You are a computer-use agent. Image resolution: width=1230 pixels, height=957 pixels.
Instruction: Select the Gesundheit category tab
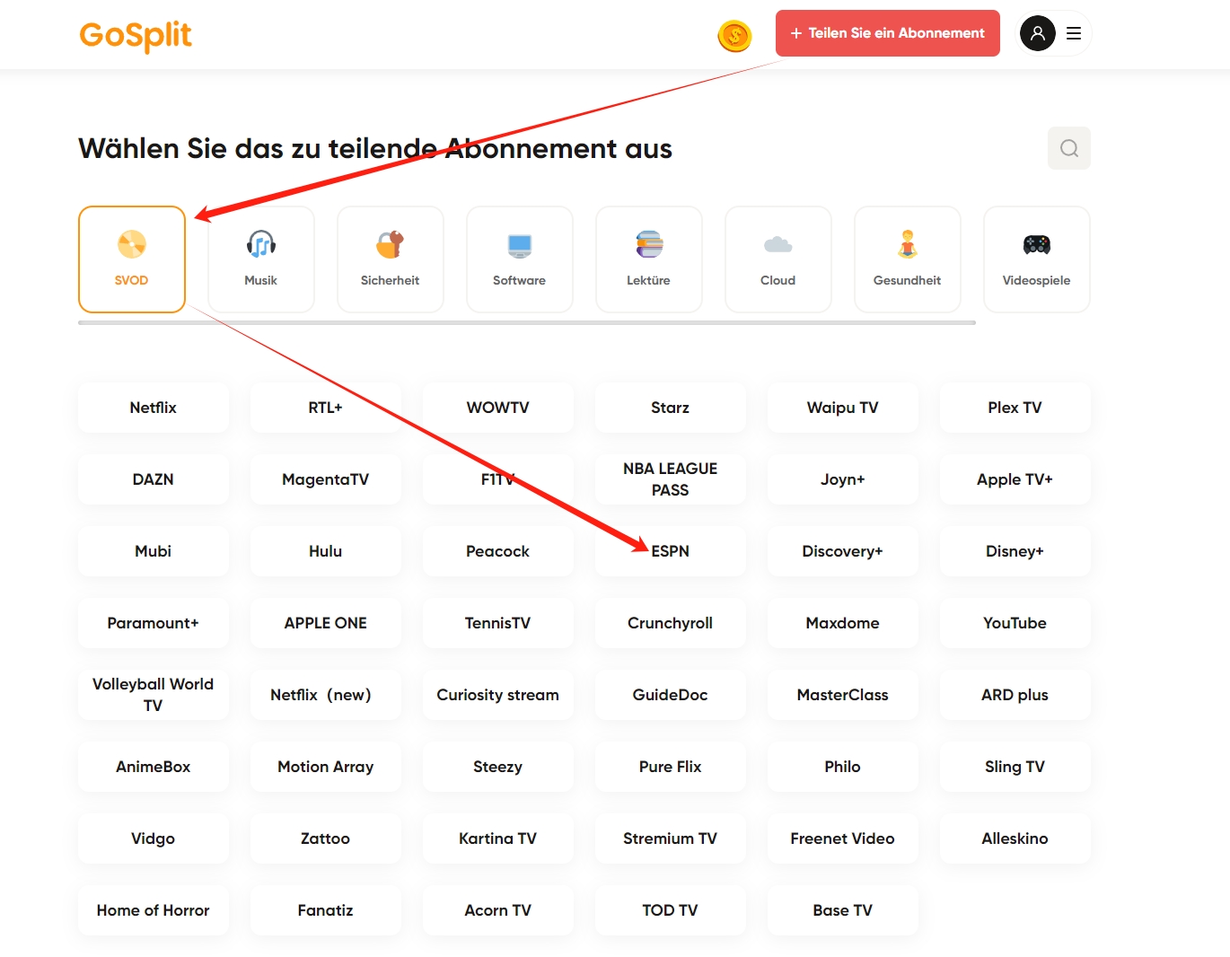(x=908, y=259)
